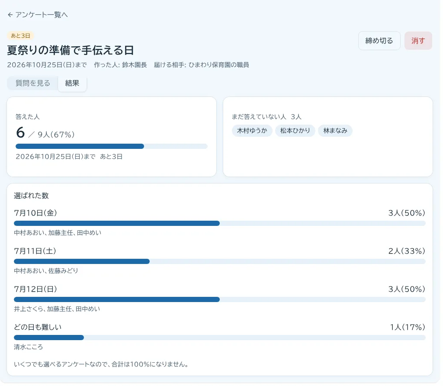The width and height of the screenshot is (443, 386).
Task: Click the 1人(17%) count text
Action: click(x=408, y=327)
